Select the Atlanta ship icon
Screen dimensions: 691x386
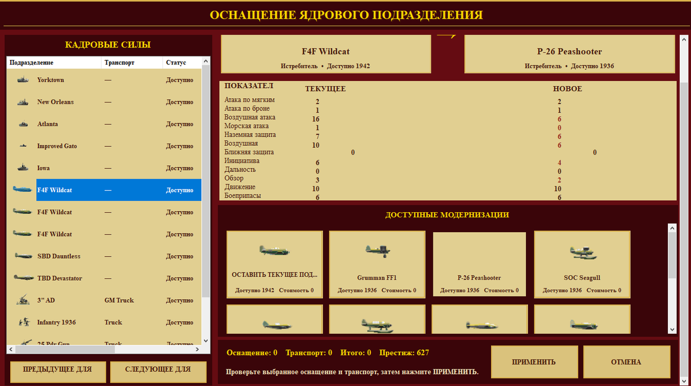click(x=23, y=124)
